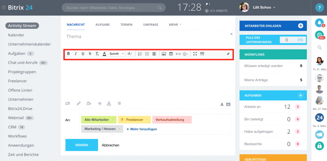Toggle Ich arbeite work status
This screenshot has height=161, width=327.
[216, 11]
